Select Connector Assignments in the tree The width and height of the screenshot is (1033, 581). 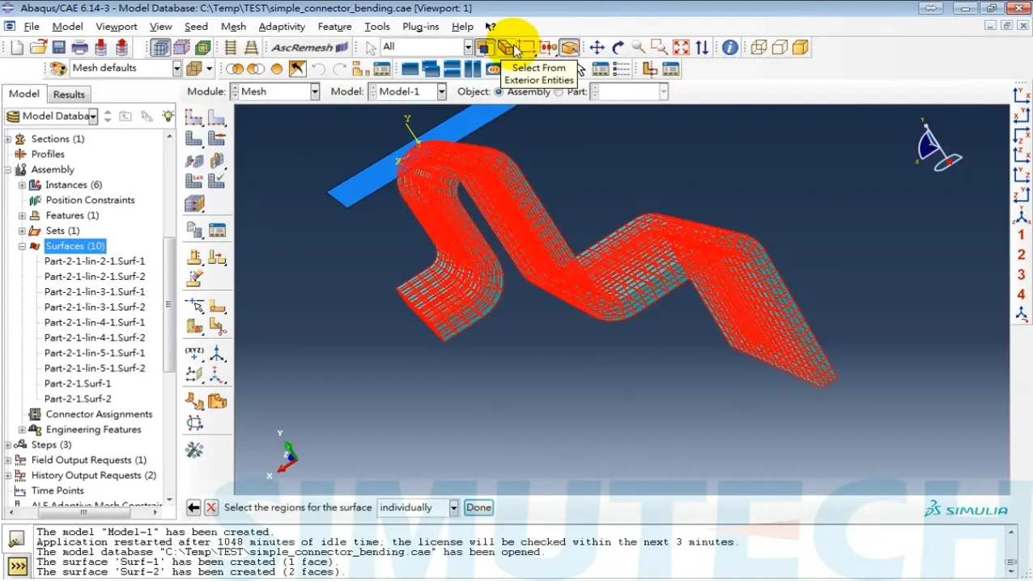click(99, 414)
